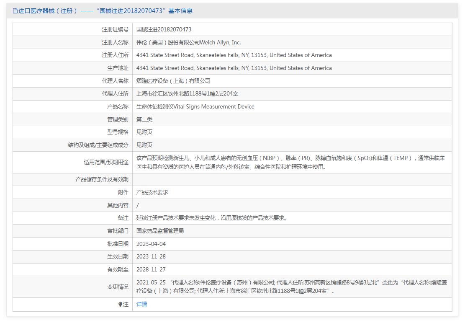Click the 注册人名称 label
Viewport: 465px width, 323px height.
[x=115, y=42]
